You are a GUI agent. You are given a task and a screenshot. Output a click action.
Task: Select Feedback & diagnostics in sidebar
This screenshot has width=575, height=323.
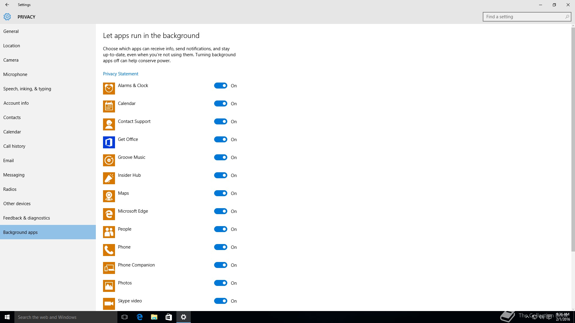(x=27, y=218)
